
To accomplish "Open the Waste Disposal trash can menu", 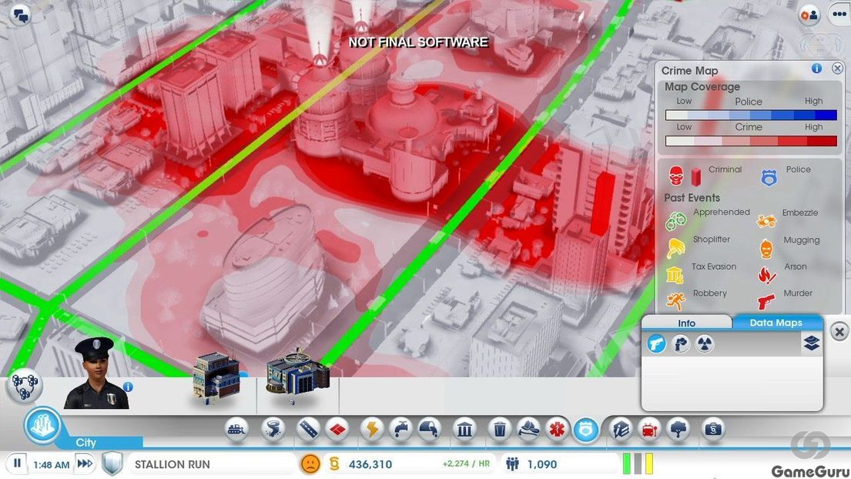I will tap(500, 430).
